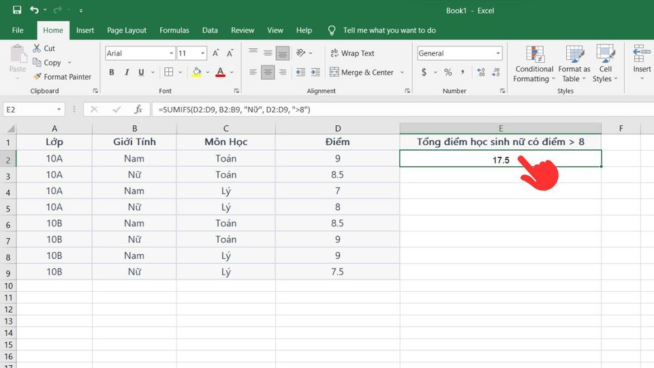This screenshot has height=368, width=654.
Task: Click the Align Right icon
Action: tap(282, 72)
